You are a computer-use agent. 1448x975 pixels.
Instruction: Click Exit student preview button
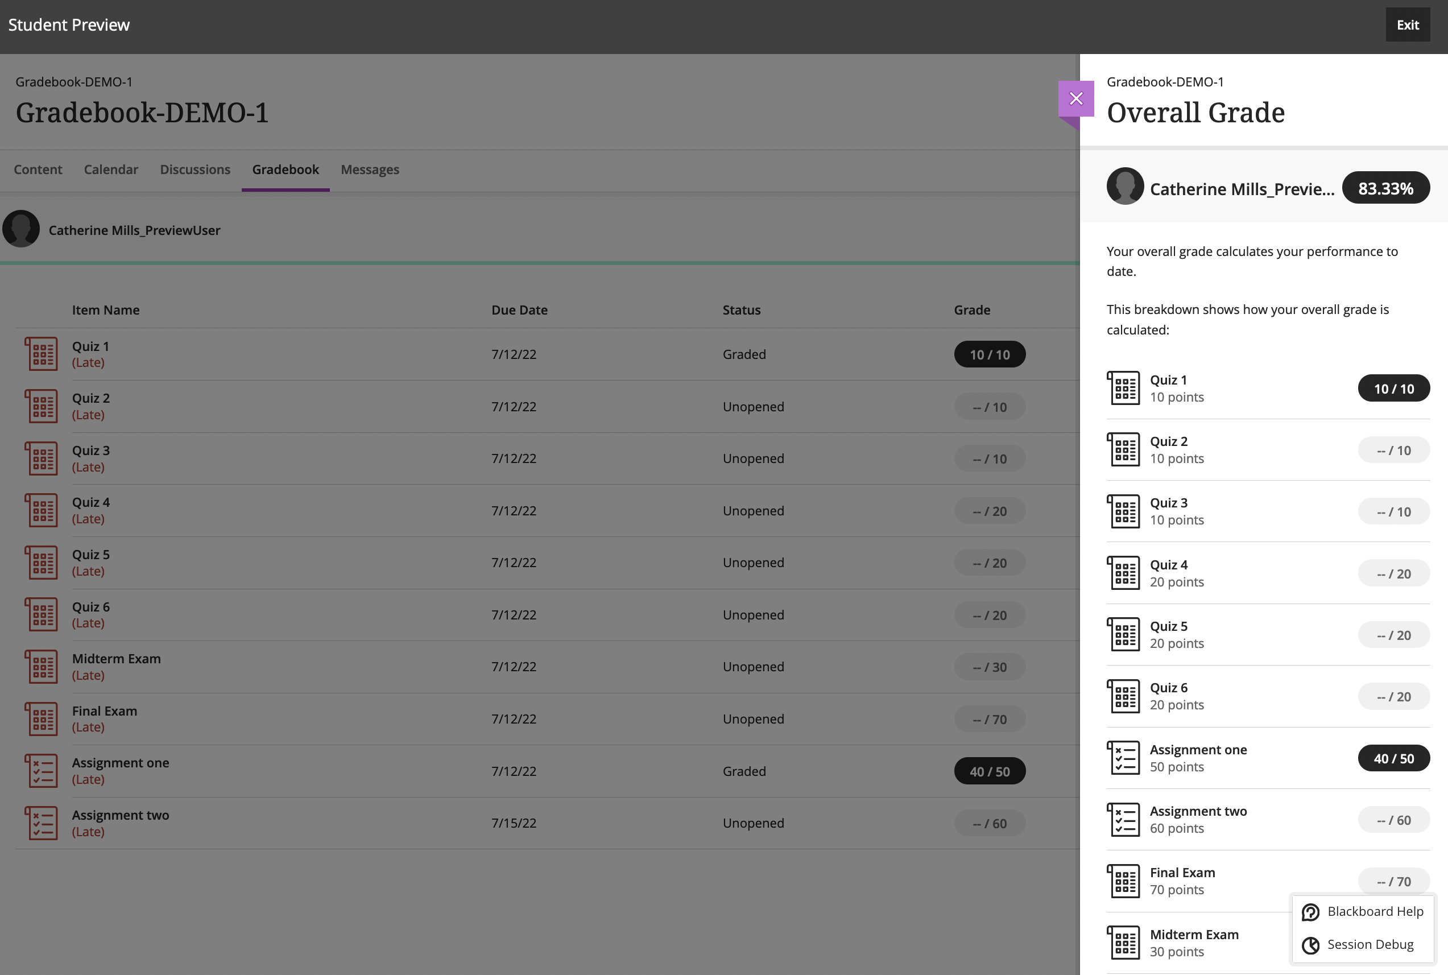1407,25
